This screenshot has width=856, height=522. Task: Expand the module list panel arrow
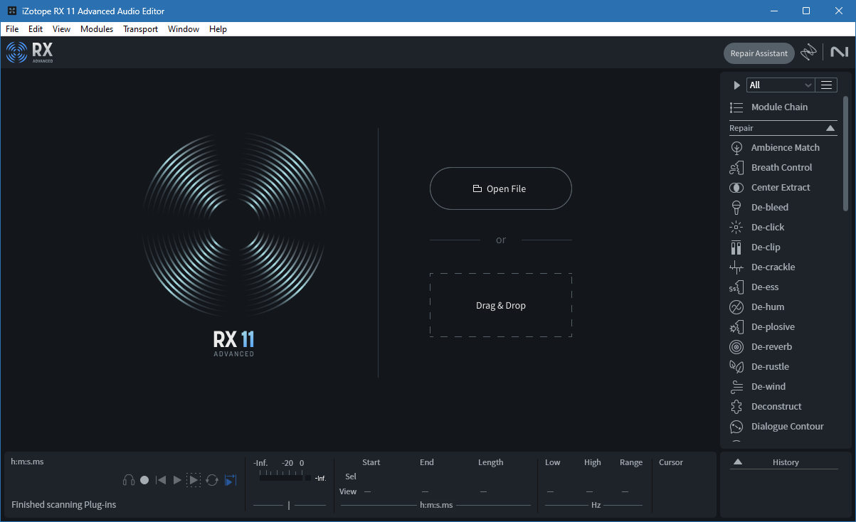[x=736, y=84]
